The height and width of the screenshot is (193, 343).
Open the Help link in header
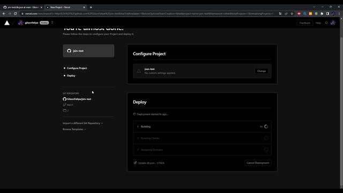pos(318,23)
